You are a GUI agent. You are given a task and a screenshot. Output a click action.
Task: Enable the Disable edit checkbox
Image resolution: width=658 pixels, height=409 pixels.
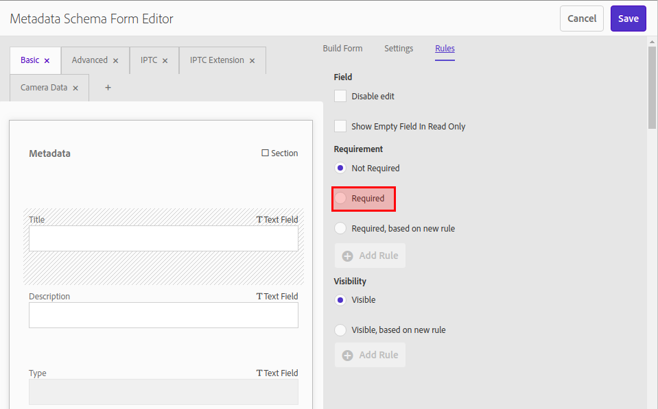click(340, 96)
